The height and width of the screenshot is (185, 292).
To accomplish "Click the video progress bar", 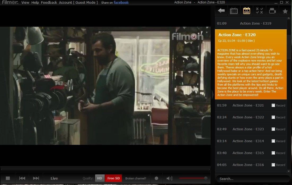I will point(105,169).
